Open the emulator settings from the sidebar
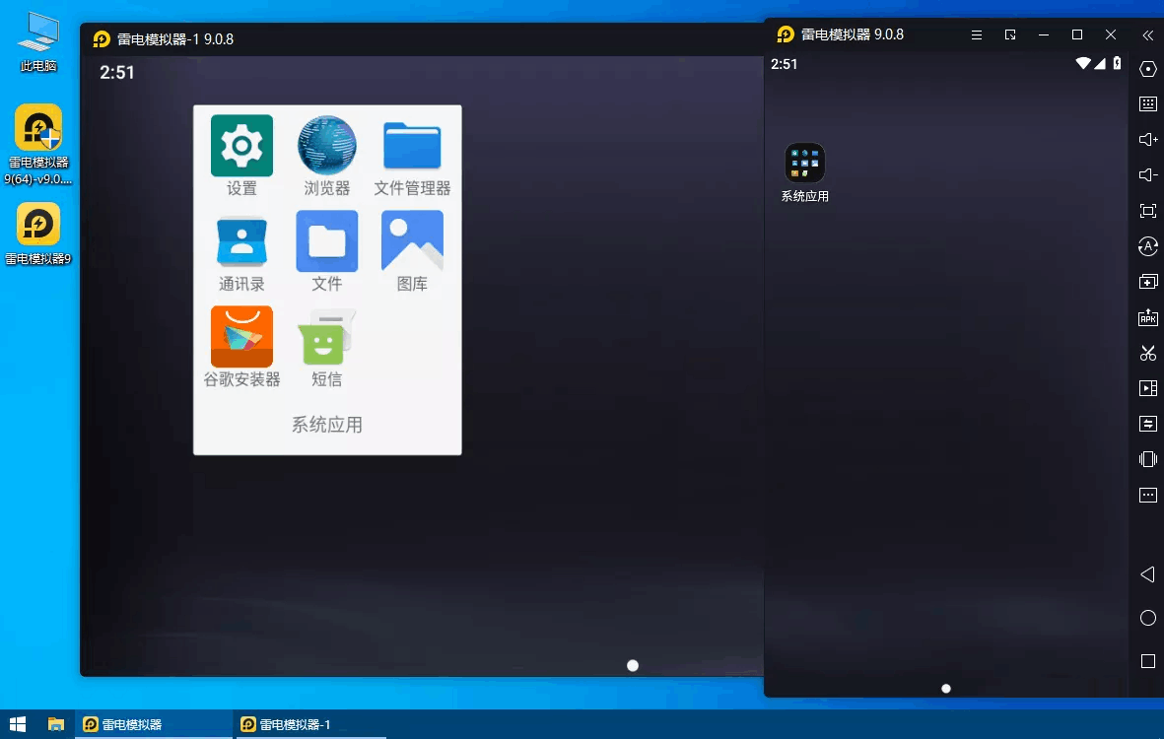 [1147, 69]
